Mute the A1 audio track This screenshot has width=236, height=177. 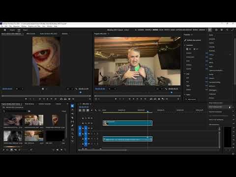(x=91, y=134)
